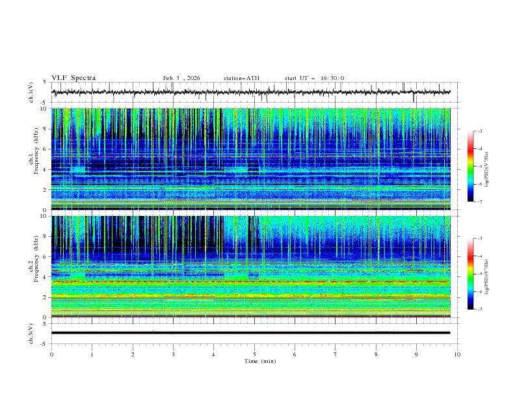515x398 pixels.
Task: Click the "-7" tick on ch.1 color bar
Action: click(x=479, y=202)
